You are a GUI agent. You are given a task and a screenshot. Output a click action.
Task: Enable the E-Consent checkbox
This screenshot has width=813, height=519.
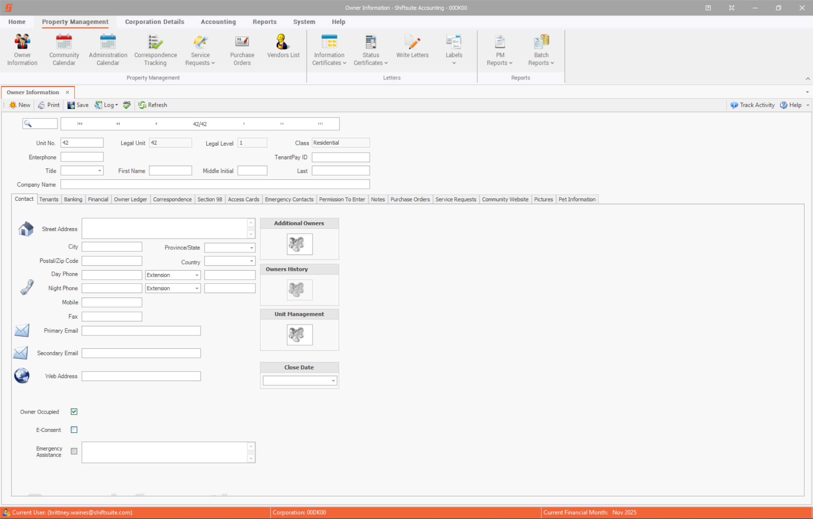click(74, 429)
